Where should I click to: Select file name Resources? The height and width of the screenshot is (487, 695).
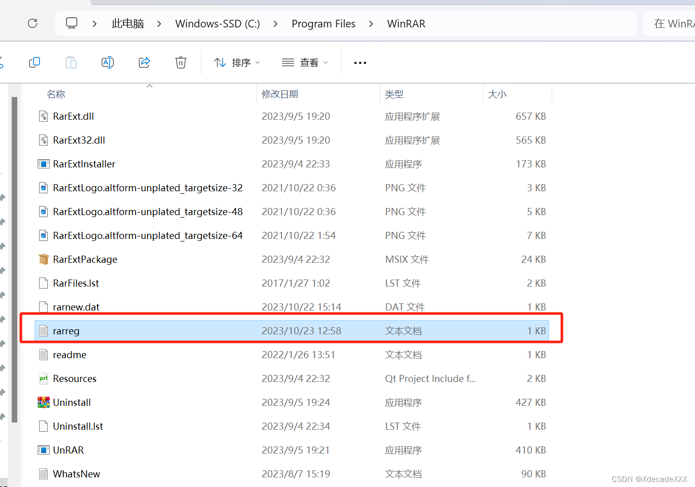pyautogui.click(x=75, y=378)
